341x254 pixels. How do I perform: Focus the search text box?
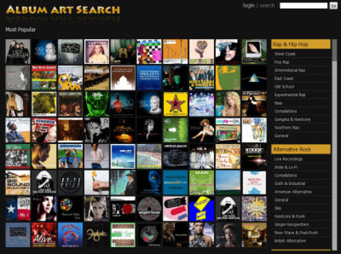click(304, 6)
